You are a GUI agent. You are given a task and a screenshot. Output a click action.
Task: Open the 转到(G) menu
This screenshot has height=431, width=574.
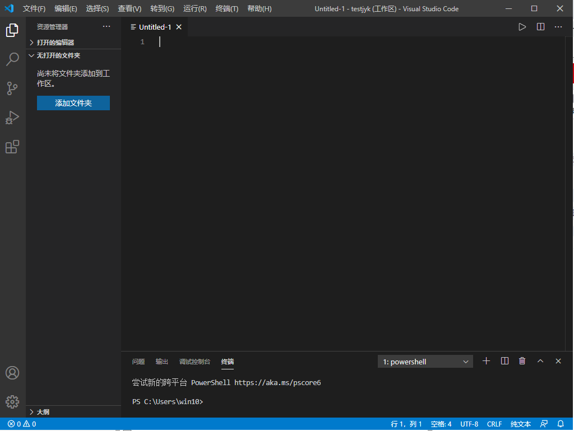162,9
